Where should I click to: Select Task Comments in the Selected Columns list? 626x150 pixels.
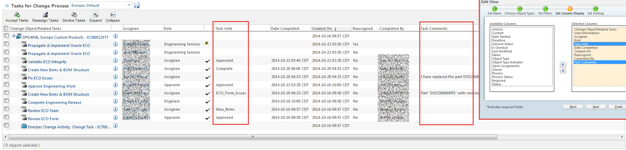coord(599,62)
